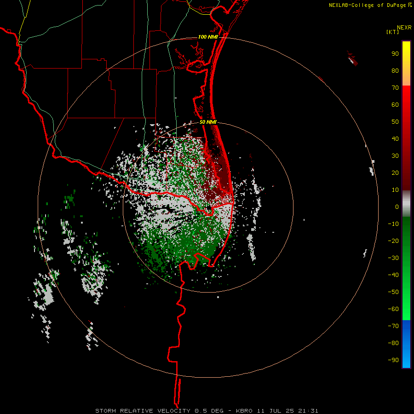Image resolution: width=414 pixels, height=414 pixels.
Task: Click the blue bottom segment of the color bar
Action: click(x=406, y=344)
